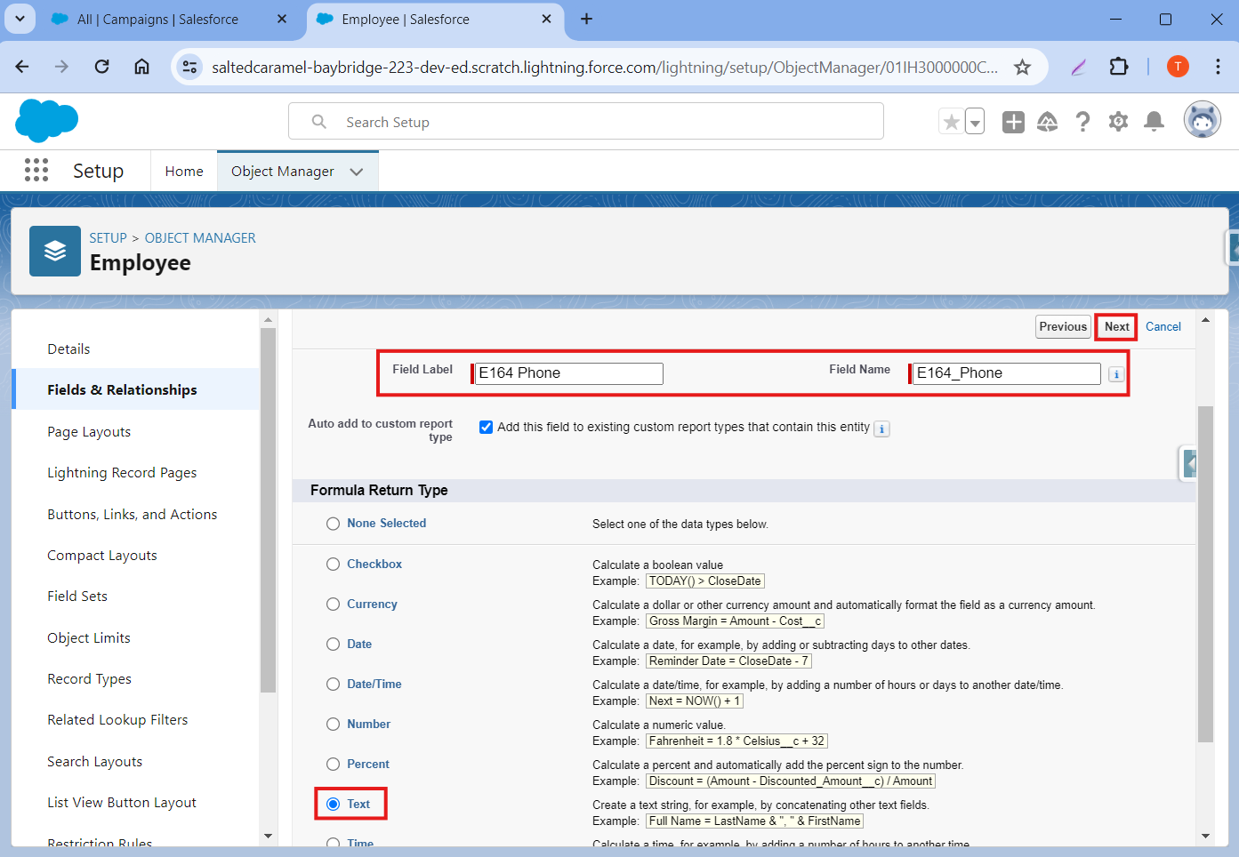Go forward with browser forward arrow
This screenshot has height=857, width=1239.
61,67
